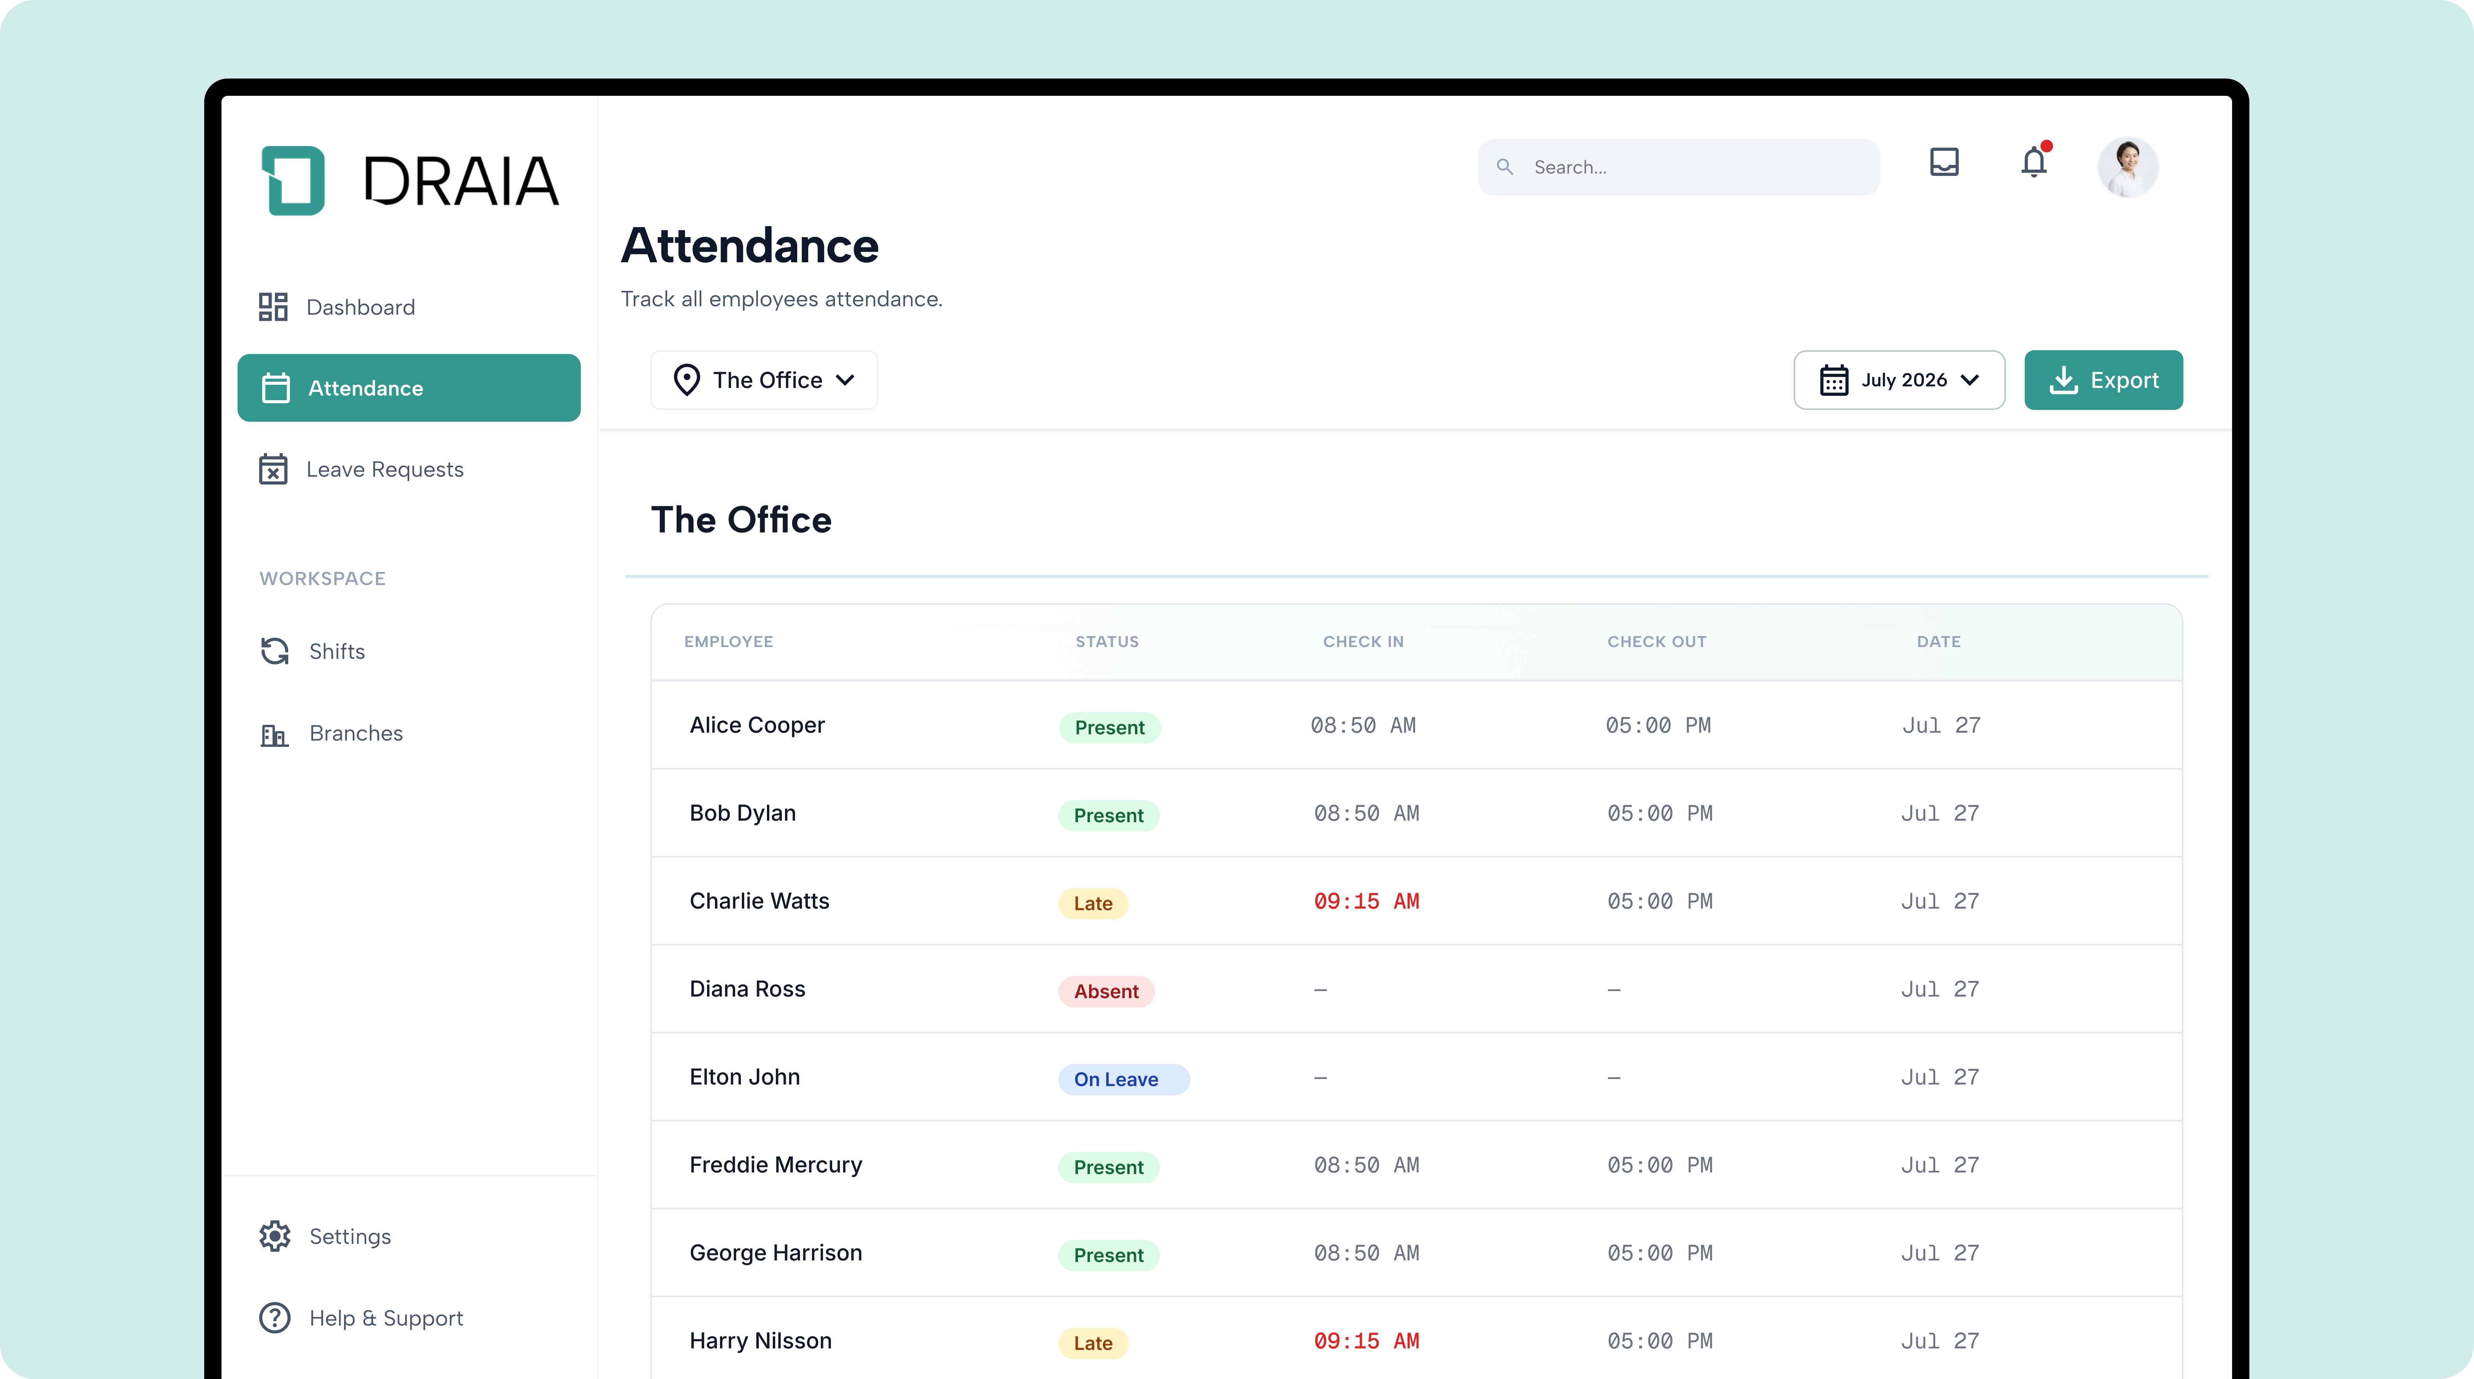Click the Leave Requests calendar-x icon
The image size is (2474, 1379).
[273, 470]
